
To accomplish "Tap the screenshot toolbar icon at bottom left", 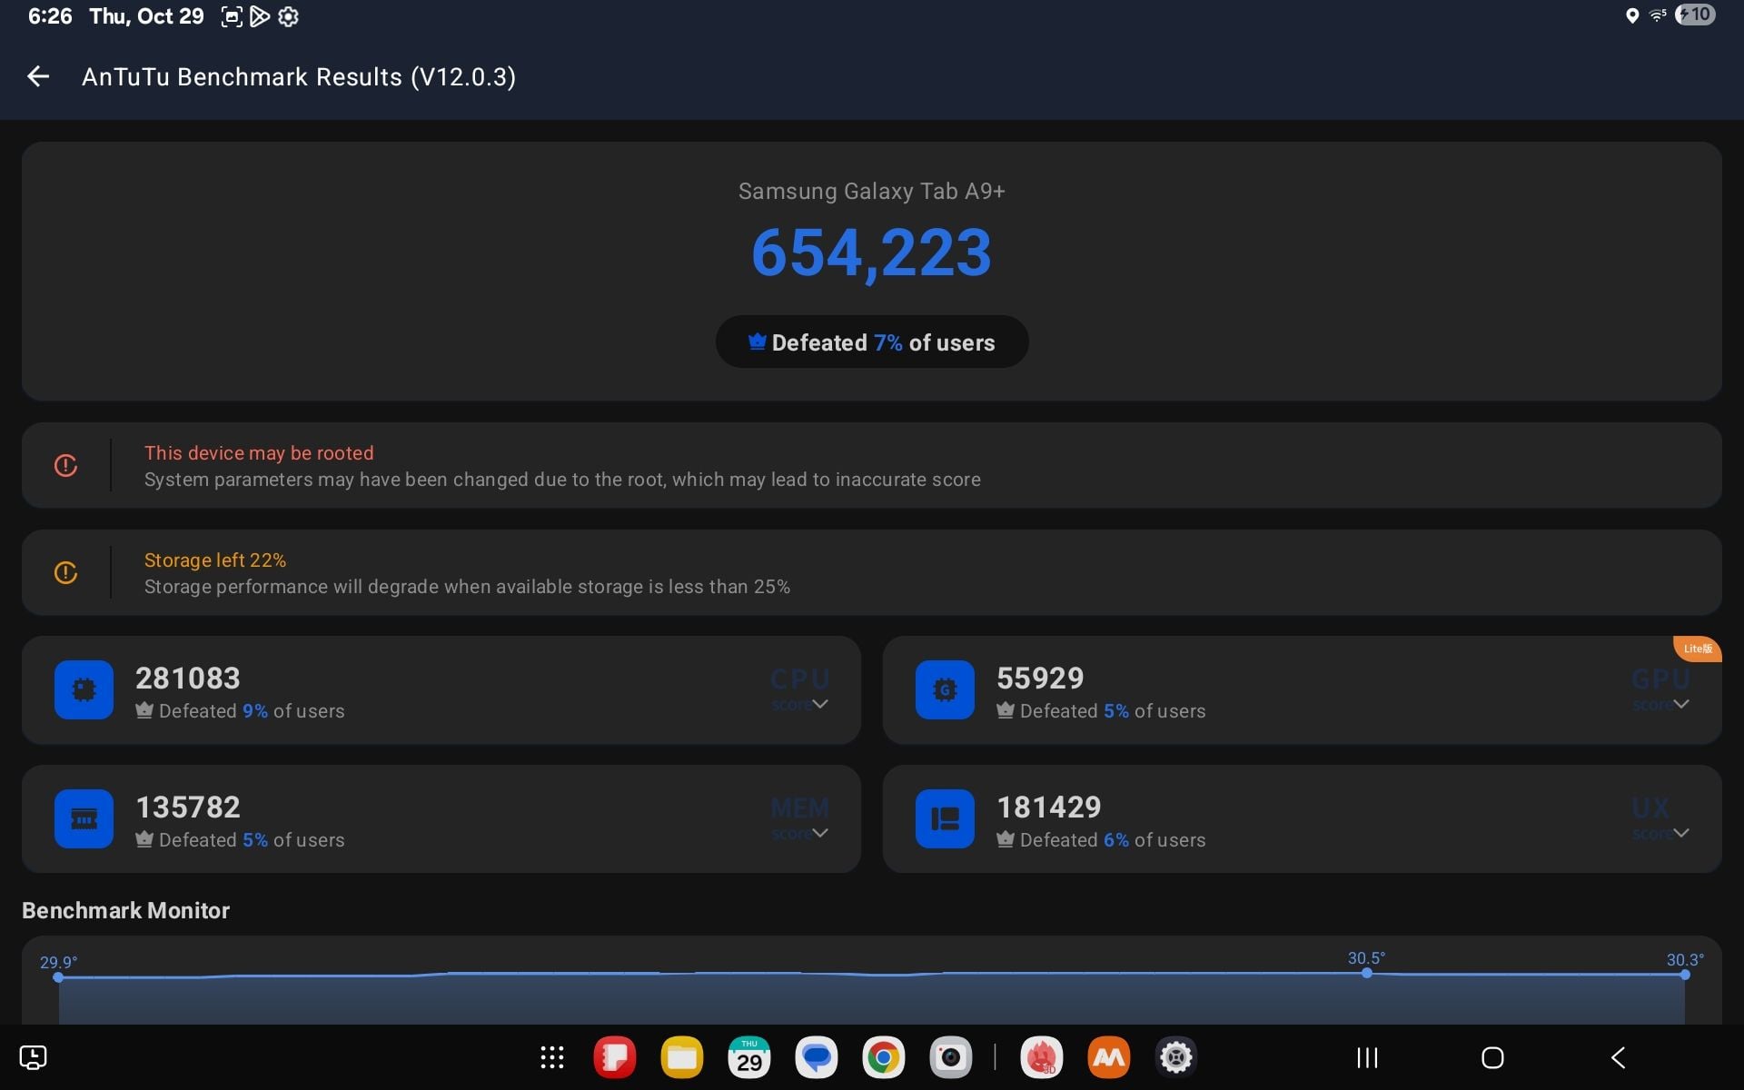I will tap(33, 1057).
